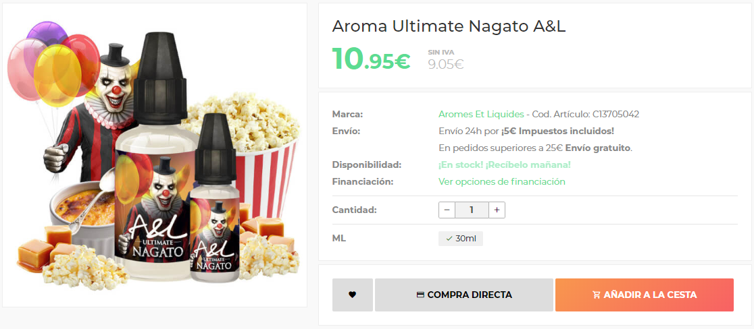
Task: Click the ¡En stock! availability text
Action: pyautogui.click(x=505, y=164)
